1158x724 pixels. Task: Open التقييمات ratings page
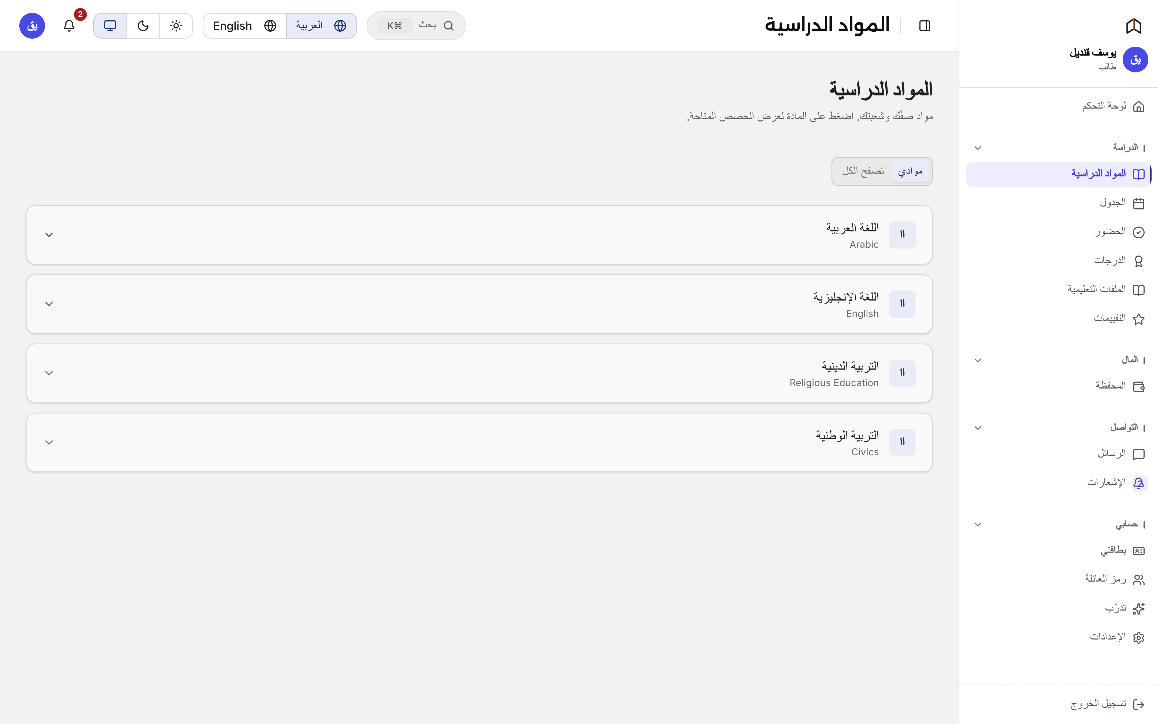(1059, 319)
